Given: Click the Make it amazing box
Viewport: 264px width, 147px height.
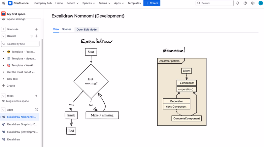Looking at the screenshot, I should (x=102, y=115).
